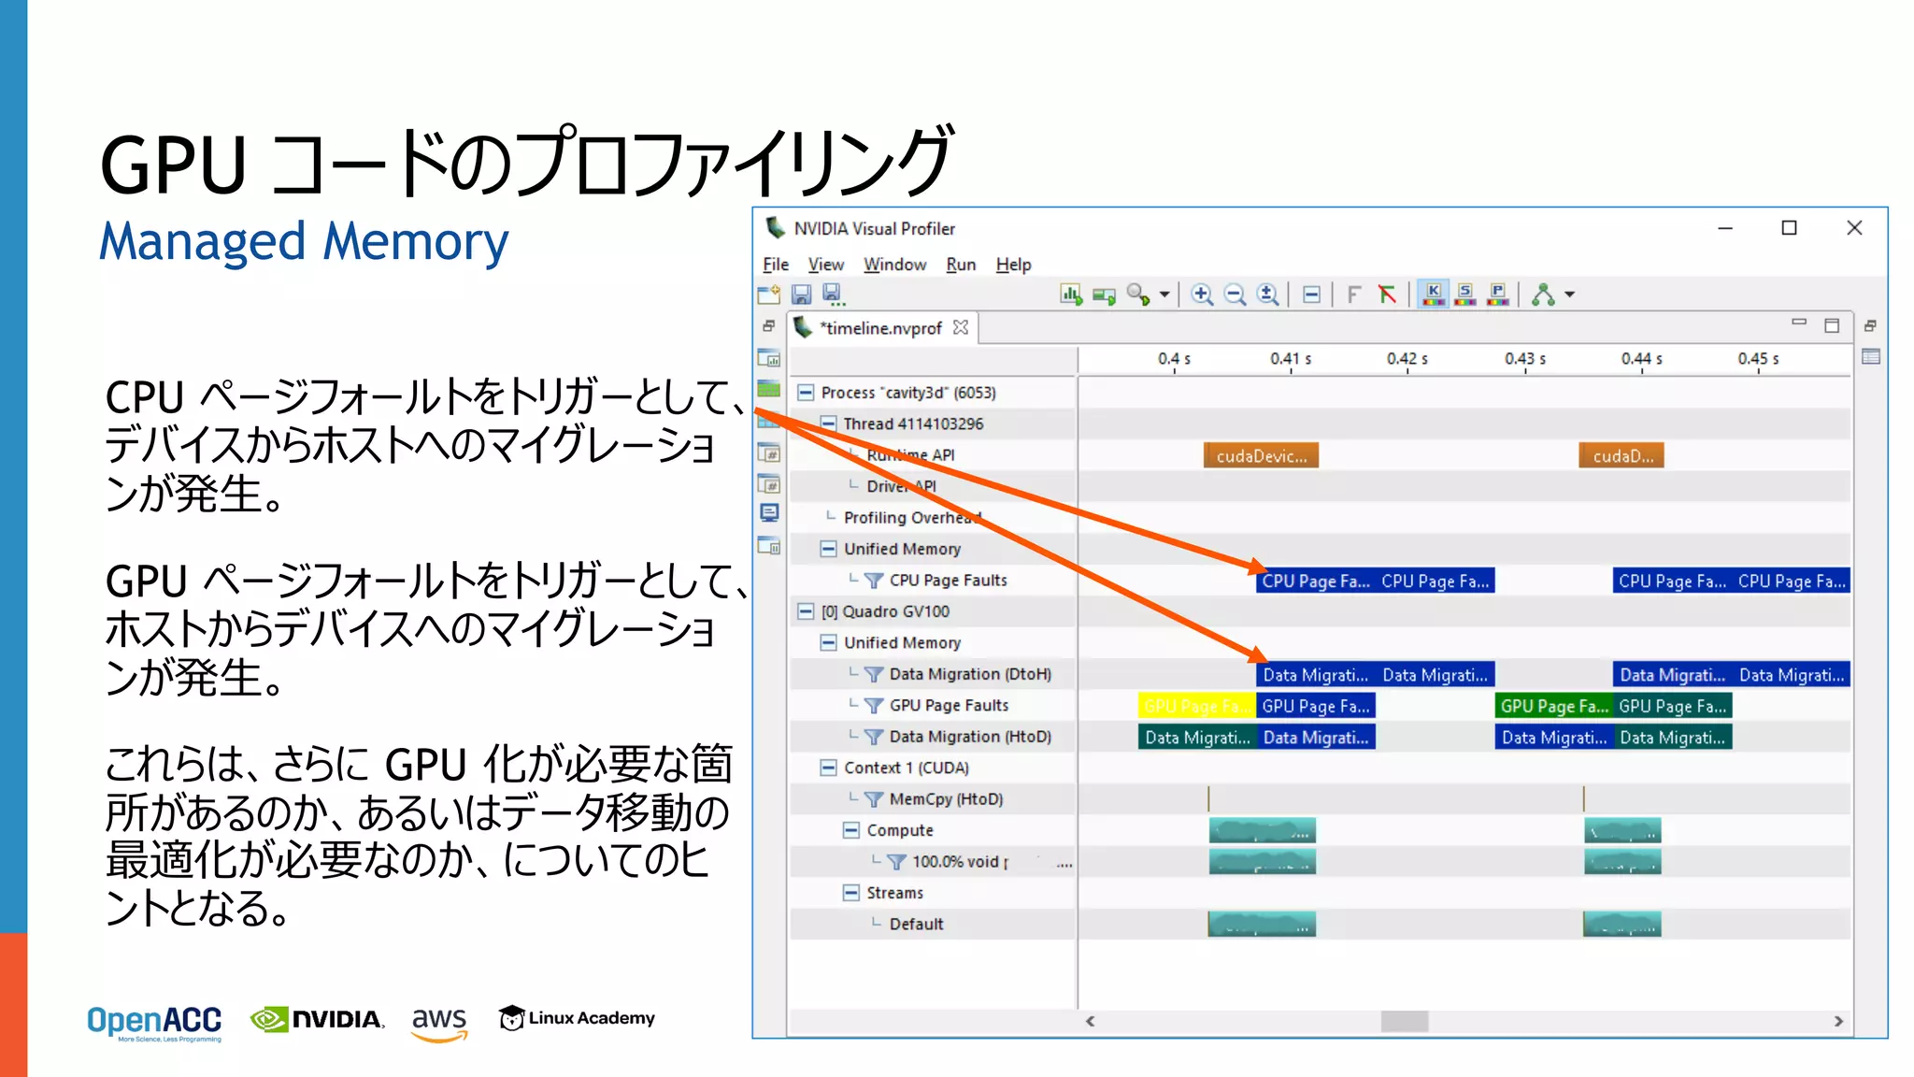Screen dimensions: 1914x1077
Task: Click the red crossed-out F filter icon
Action: (x=1387, y=294)
